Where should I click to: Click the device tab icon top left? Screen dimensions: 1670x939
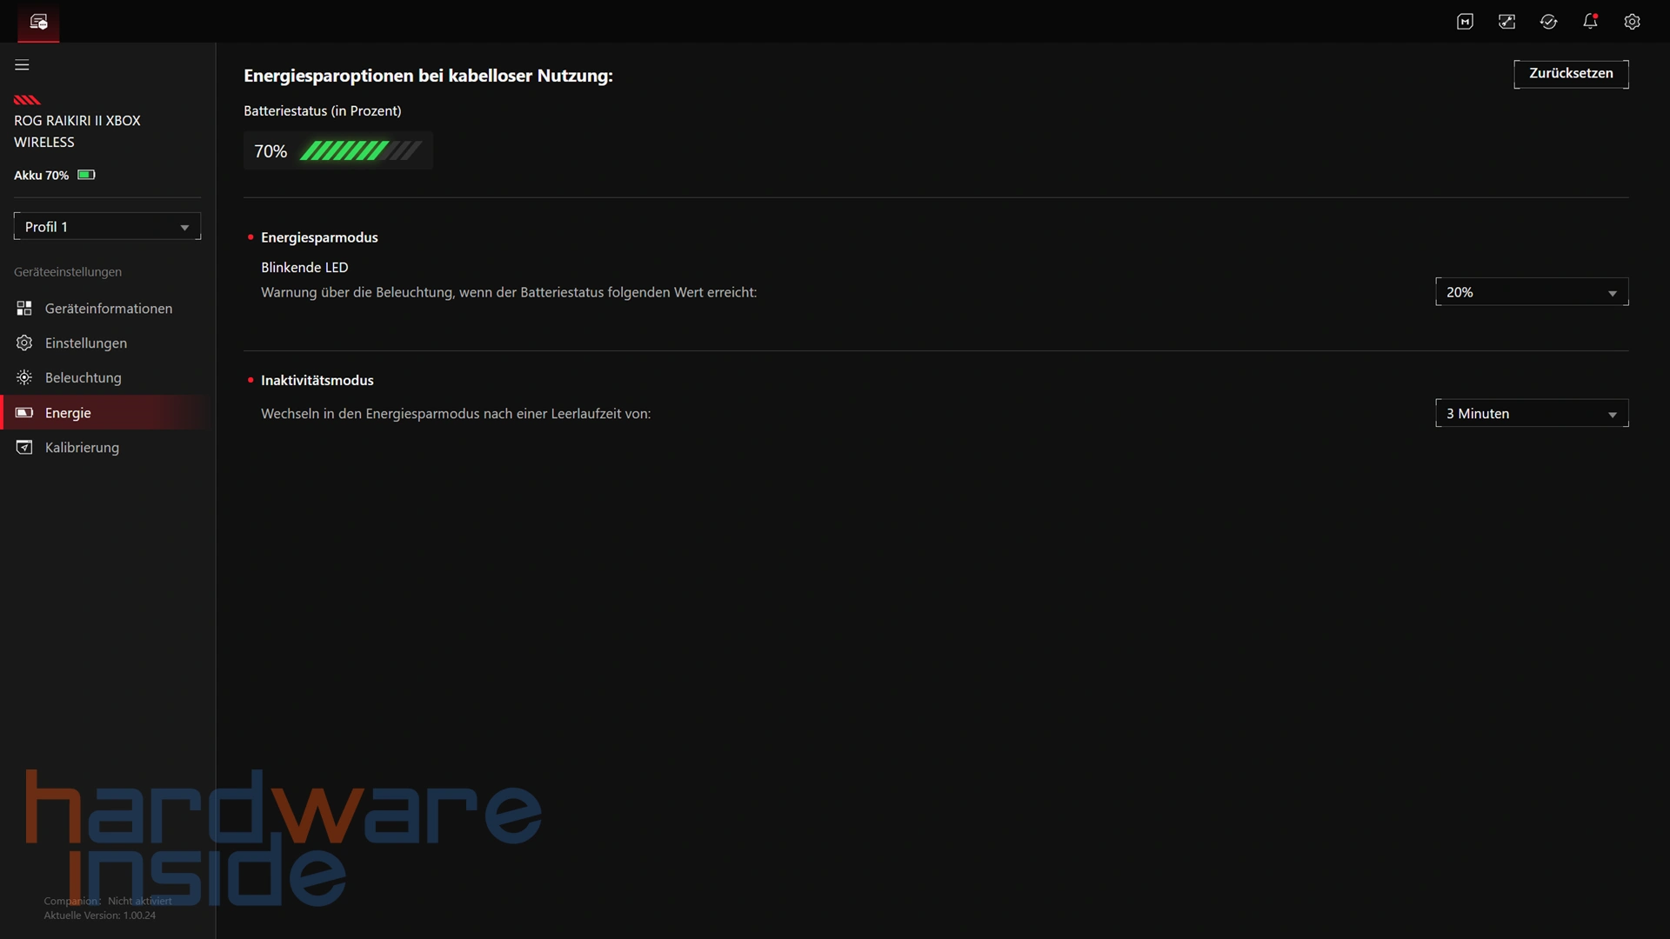(x=38, y=22)
